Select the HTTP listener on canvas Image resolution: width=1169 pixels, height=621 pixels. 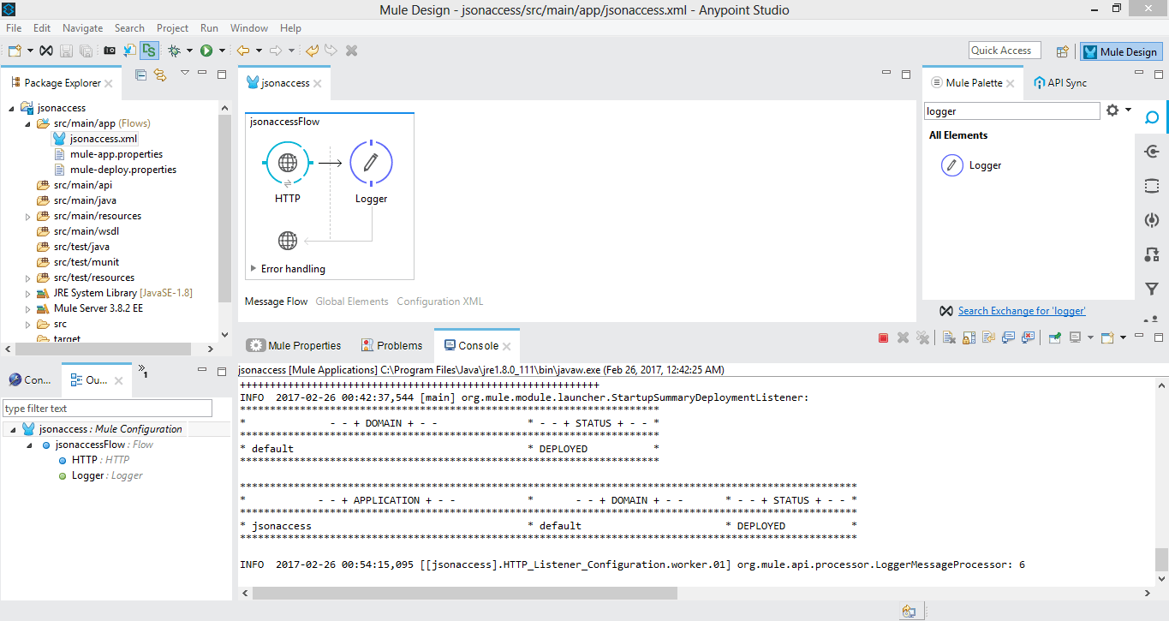pos(288,163)
